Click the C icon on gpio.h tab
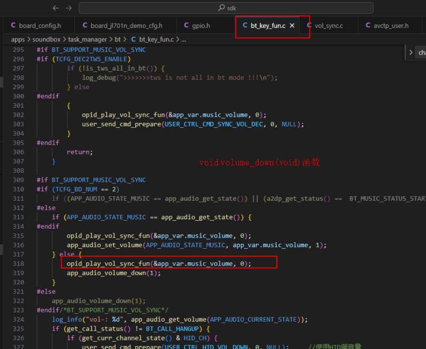This screenshot has height=349, width=426. pyautogui.click(x=186, y=25)
